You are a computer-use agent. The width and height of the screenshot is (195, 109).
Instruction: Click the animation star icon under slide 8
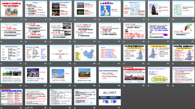click(x=173, y=19)
